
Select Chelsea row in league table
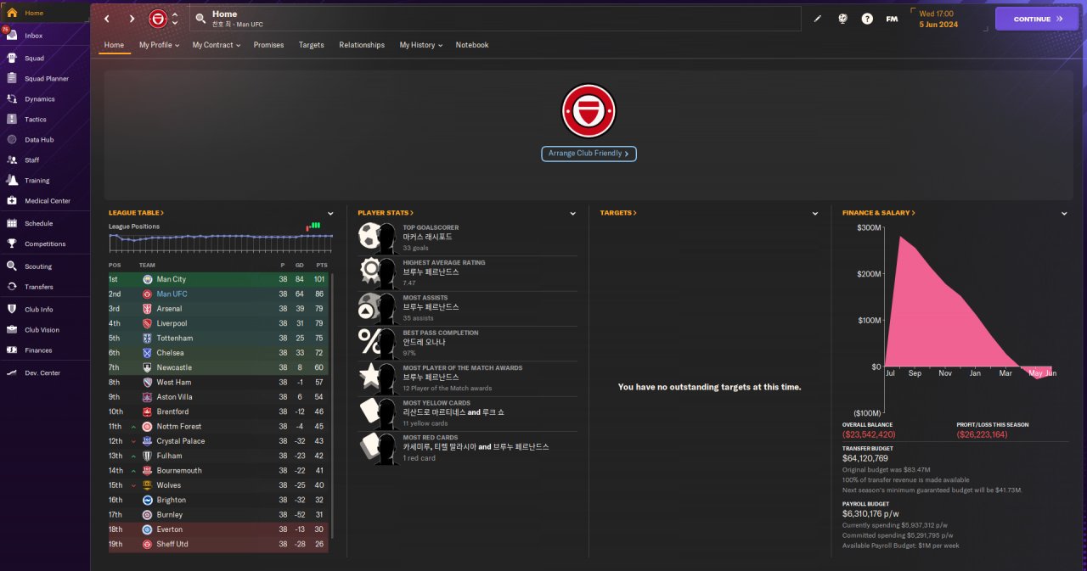(x=219, y=353)
